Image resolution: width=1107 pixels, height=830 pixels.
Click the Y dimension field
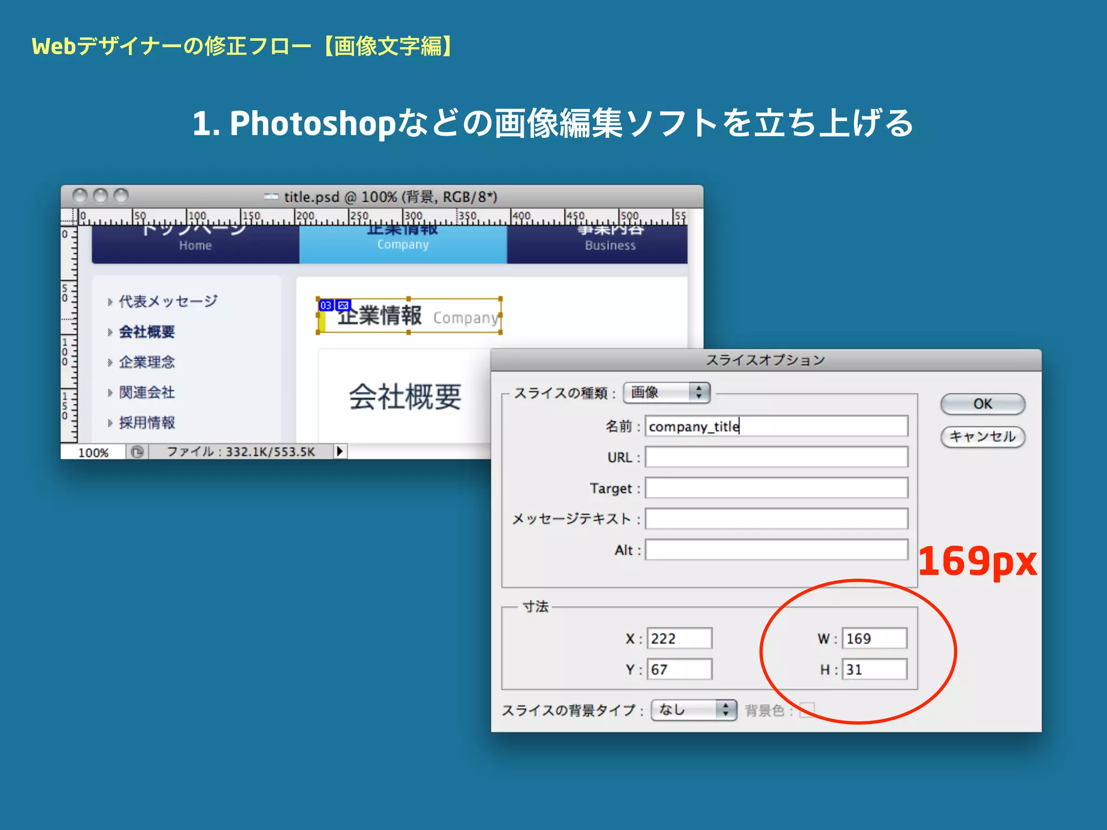679,669
